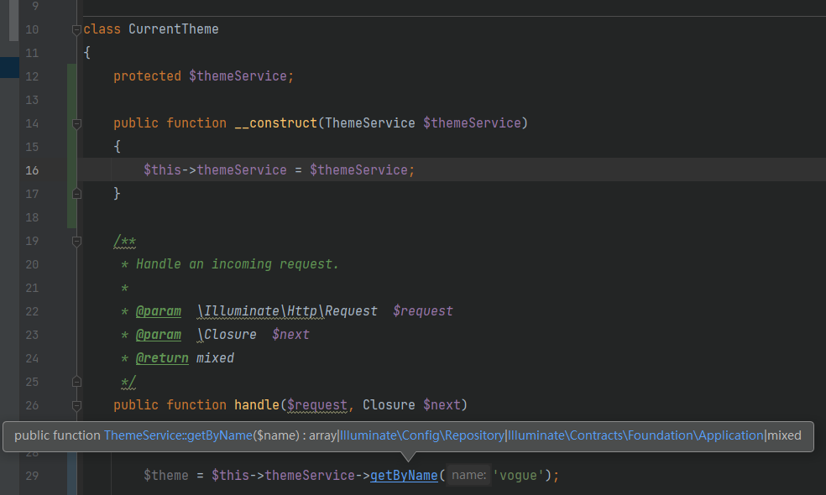This screenshot has width=826, height=495.
Task: Collapse the handle function fold marker
Action: coord(76,405)
